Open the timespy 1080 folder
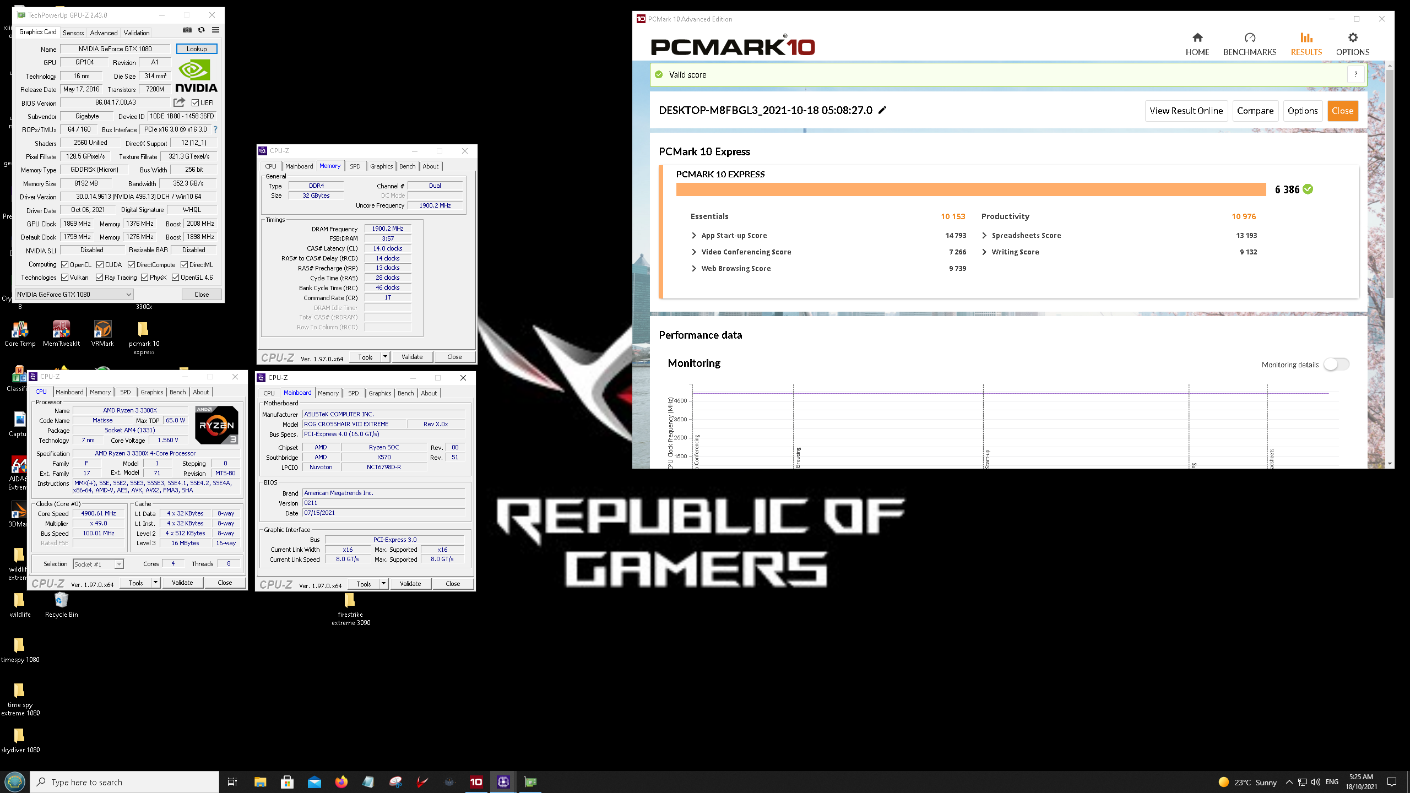This screenshot has width=1410, height=793. (20, 650)
